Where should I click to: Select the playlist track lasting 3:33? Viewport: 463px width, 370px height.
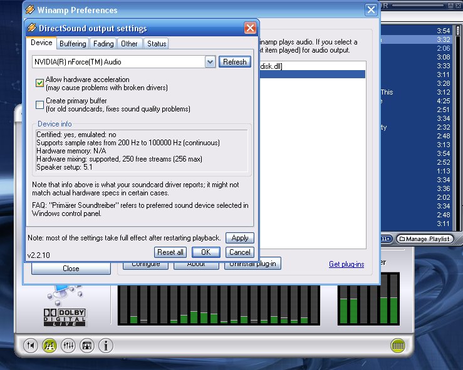(416, 66)
